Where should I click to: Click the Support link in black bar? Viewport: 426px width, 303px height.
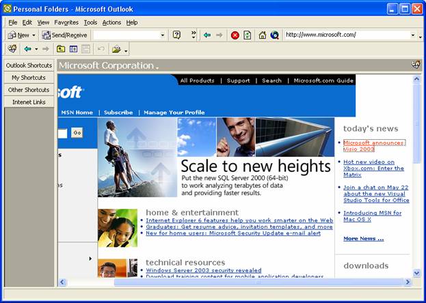[238, 81]
